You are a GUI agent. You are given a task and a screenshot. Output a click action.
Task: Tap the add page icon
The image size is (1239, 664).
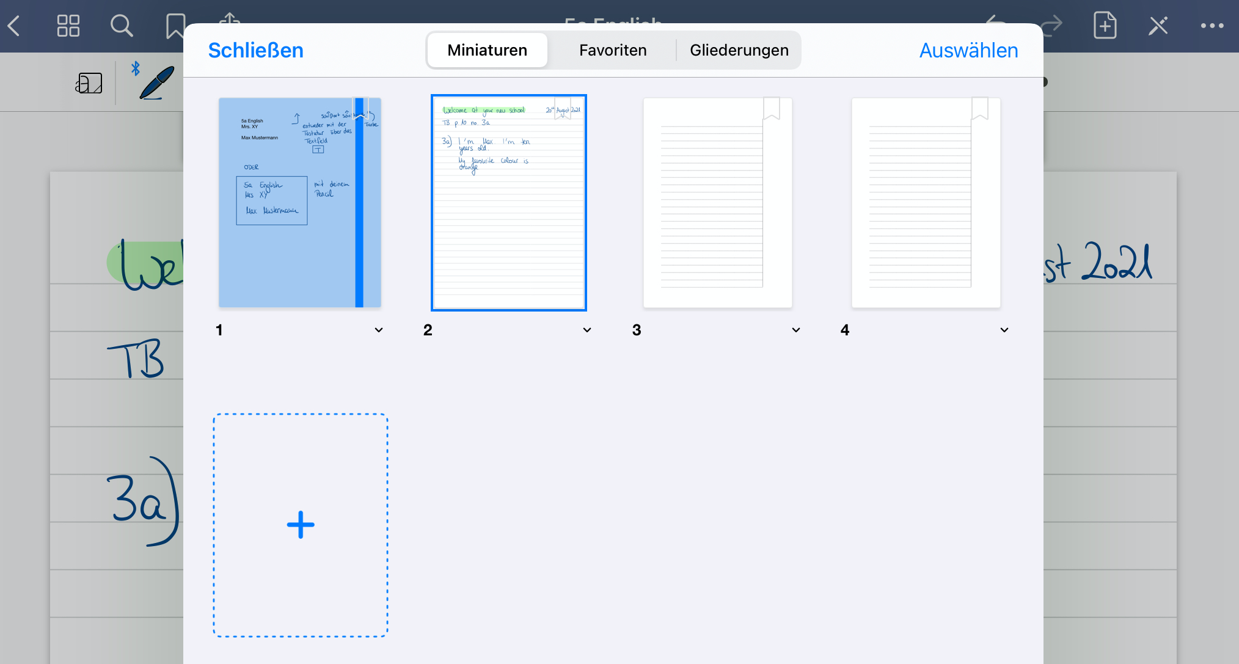1105,26
